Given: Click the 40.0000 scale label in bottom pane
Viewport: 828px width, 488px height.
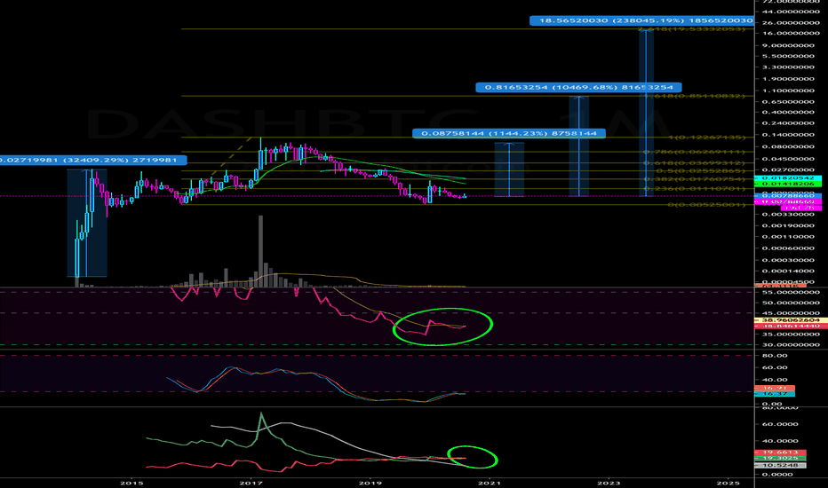Looking at the screenshot, I should (x=781, y=441).
